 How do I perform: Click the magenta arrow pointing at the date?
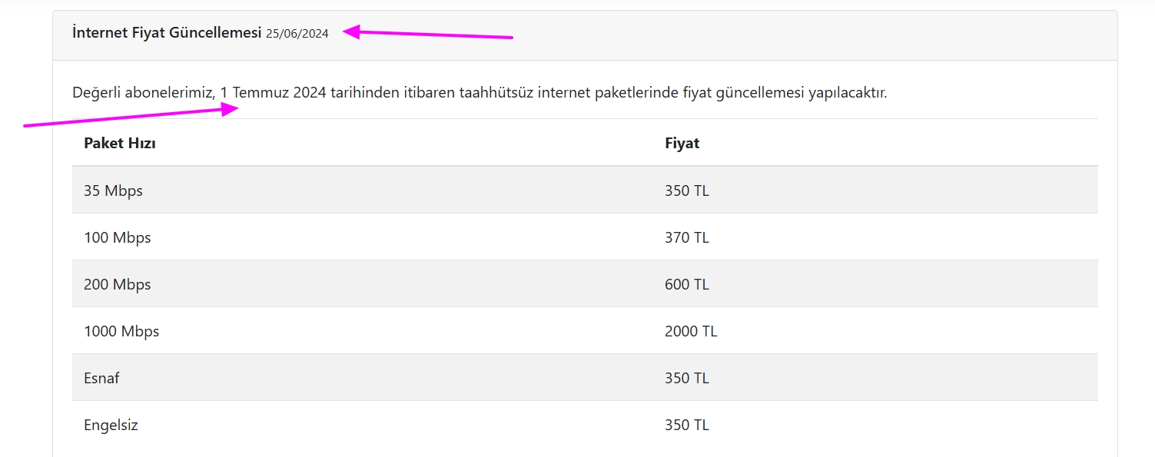(x=428, y=34)
